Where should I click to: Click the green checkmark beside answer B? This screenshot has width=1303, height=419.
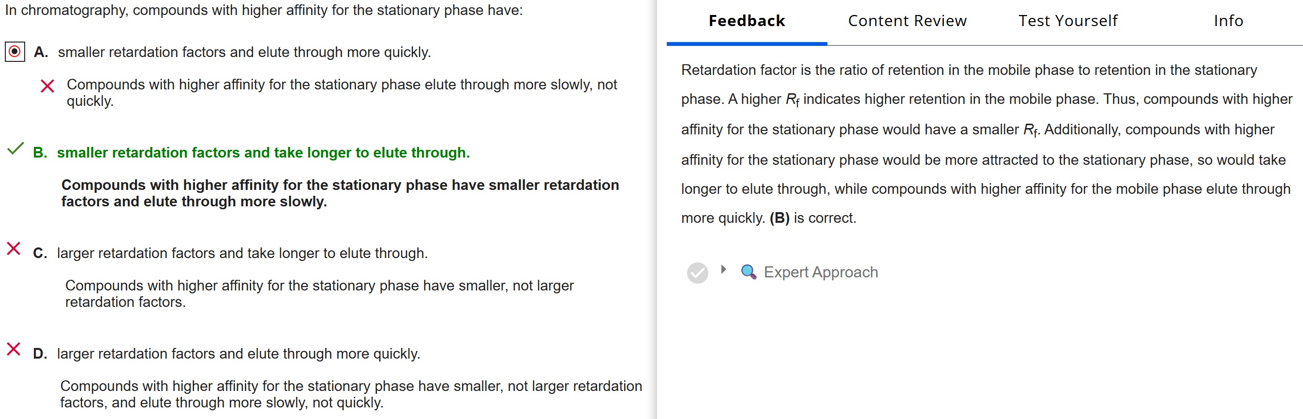[x=15, y=148]
